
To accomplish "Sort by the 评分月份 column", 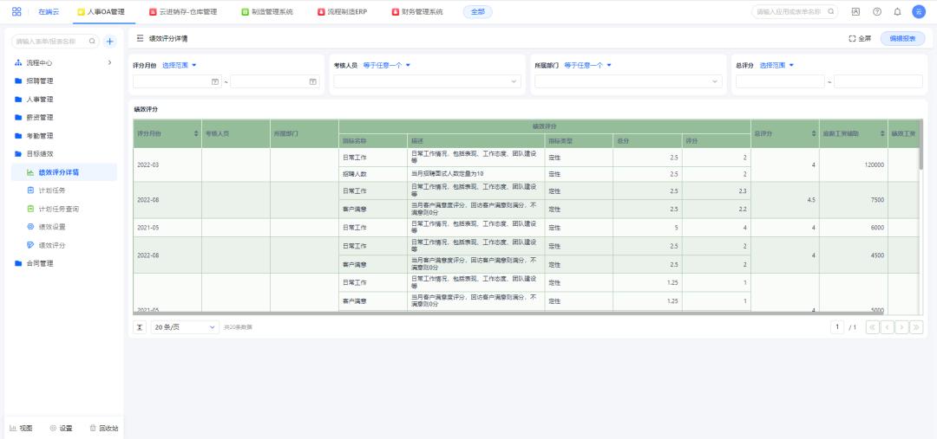I will point(197,133).
